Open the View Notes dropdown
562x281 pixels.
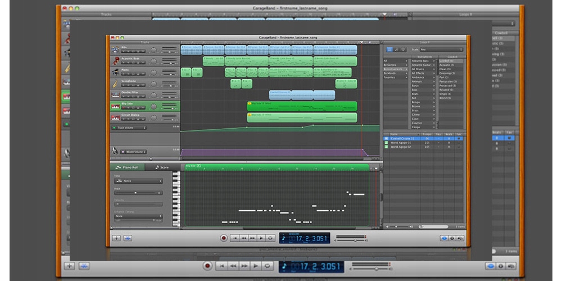pyautogui.click(x=138, y=181)
